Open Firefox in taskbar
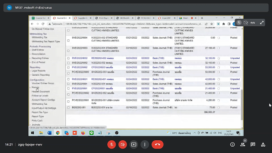 (83, 133)
